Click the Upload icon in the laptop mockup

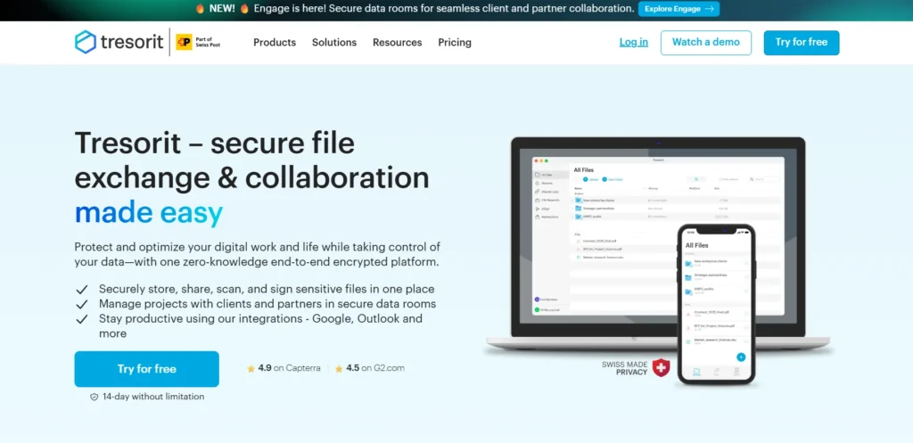click(585, 179)
